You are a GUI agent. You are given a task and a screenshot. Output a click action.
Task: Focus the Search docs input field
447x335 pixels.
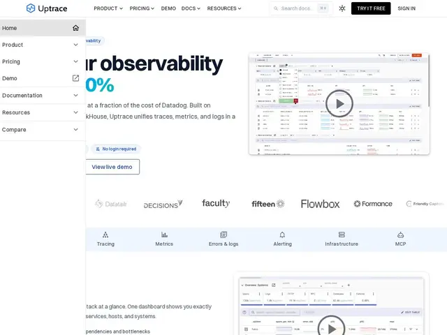(301, 8)
